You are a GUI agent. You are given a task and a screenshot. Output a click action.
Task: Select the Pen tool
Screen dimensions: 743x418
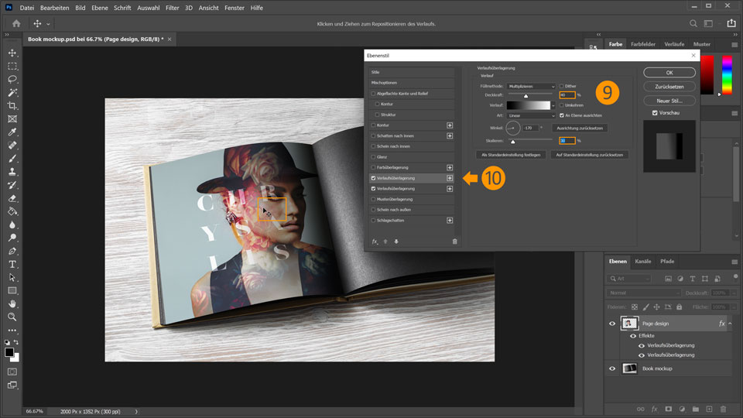(x=12, y=251)
